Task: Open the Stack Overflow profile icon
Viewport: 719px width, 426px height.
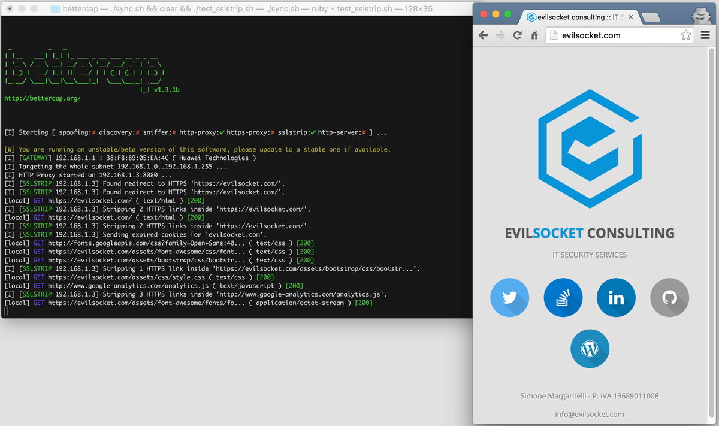Action: (x=563, y=298)
